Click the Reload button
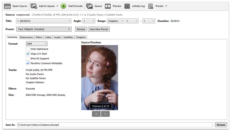 pos(81,29)
